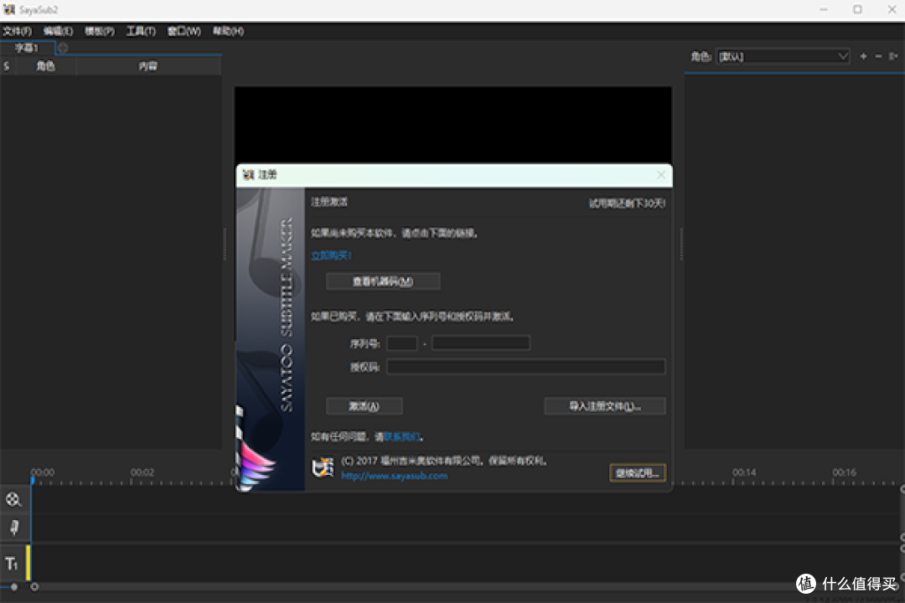Image resolution: width=905 pixels, height=603 pixels.
Task: Click the audio track microphone icon
Action: [x=14, y=528]
